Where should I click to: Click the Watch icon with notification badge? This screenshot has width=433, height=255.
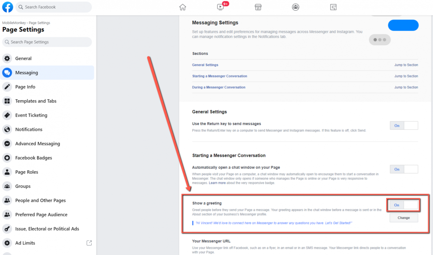pyautogui.click(x=220, y=7)
